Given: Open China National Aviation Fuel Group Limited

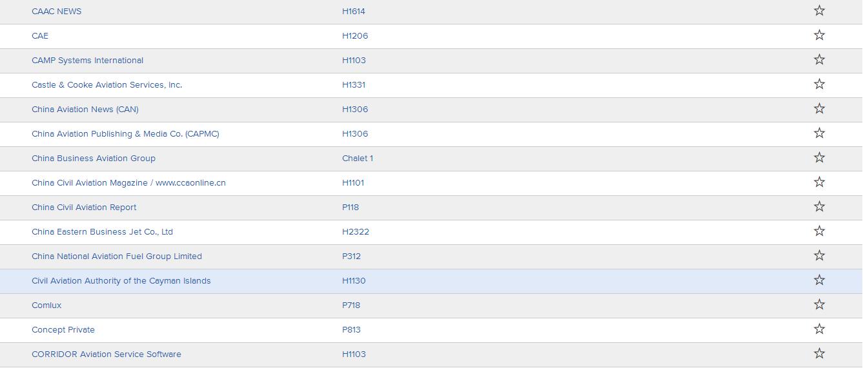Looking at the screenshot, I should pos(117,257).
